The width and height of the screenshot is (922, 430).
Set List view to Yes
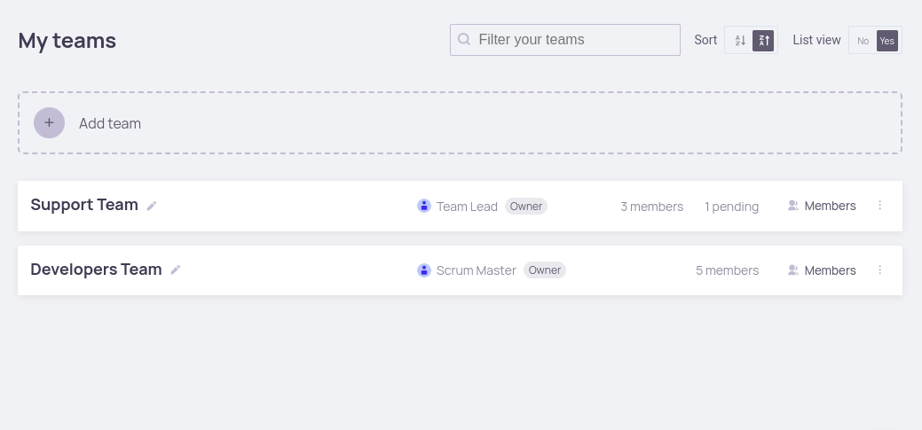[x=887, y=41]
